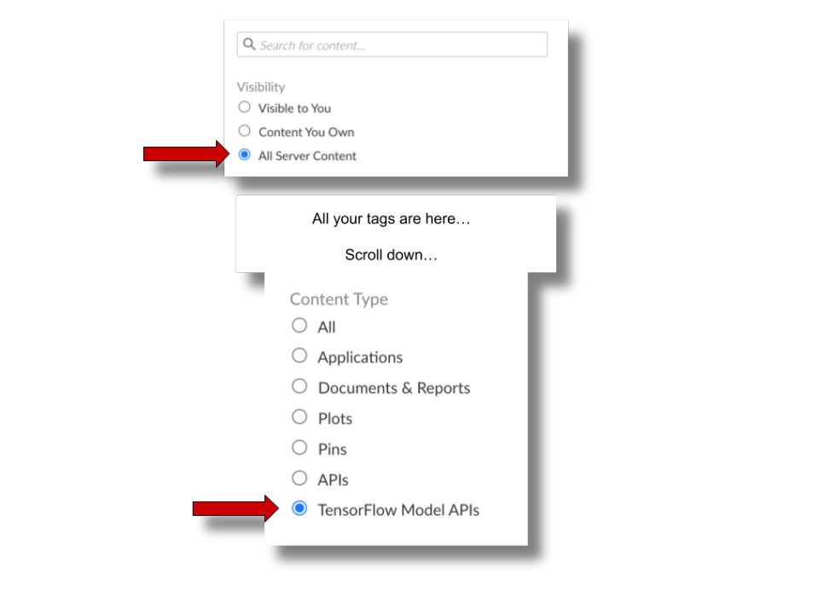The image size is (819, 614).
Task: Filter content by Plots
Action: (x=299, y=418)
